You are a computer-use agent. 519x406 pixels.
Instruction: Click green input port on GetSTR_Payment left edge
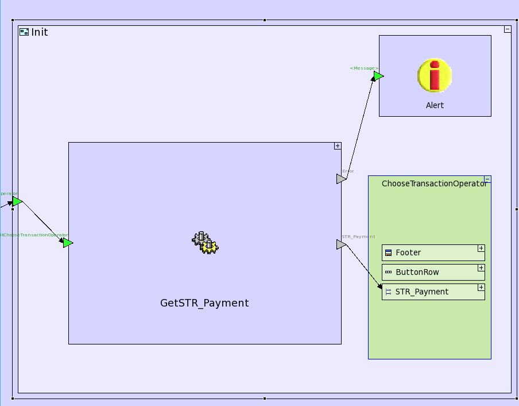pyautogui.click(x=68, y=243)
